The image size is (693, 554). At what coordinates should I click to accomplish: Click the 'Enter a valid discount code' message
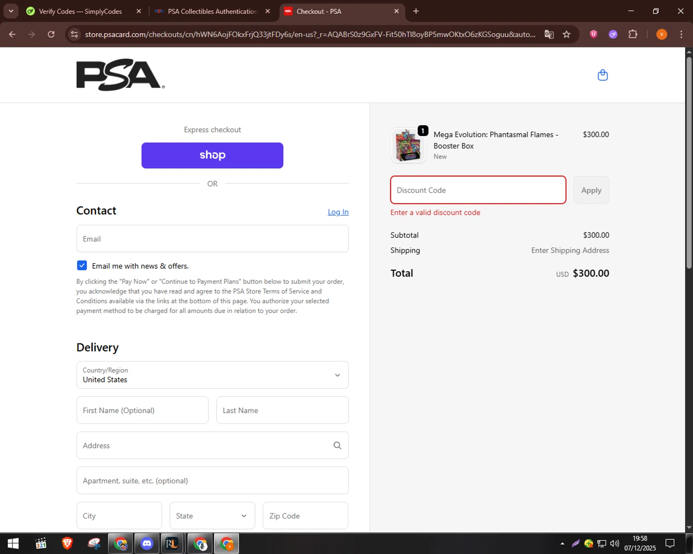click(435, 212)
